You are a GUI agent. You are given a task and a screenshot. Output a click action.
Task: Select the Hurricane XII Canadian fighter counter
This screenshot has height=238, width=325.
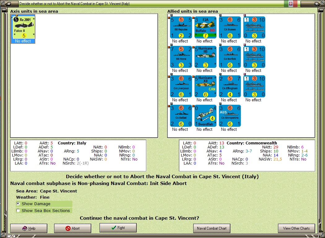(x=205, y=86)
